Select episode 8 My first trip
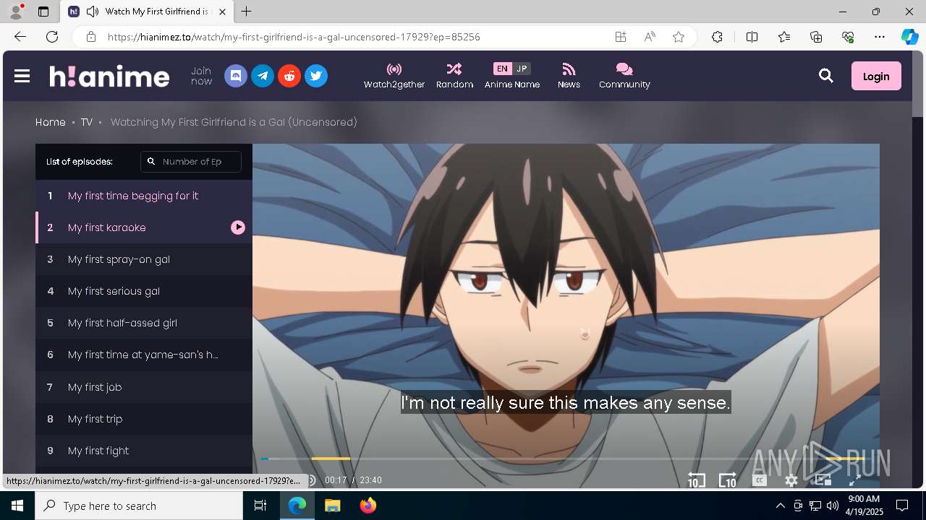The width and height of the screenshot is (926, 520). pos(144,419)
